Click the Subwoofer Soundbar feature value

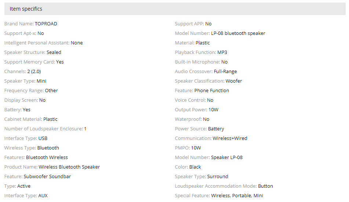point(47,177)
